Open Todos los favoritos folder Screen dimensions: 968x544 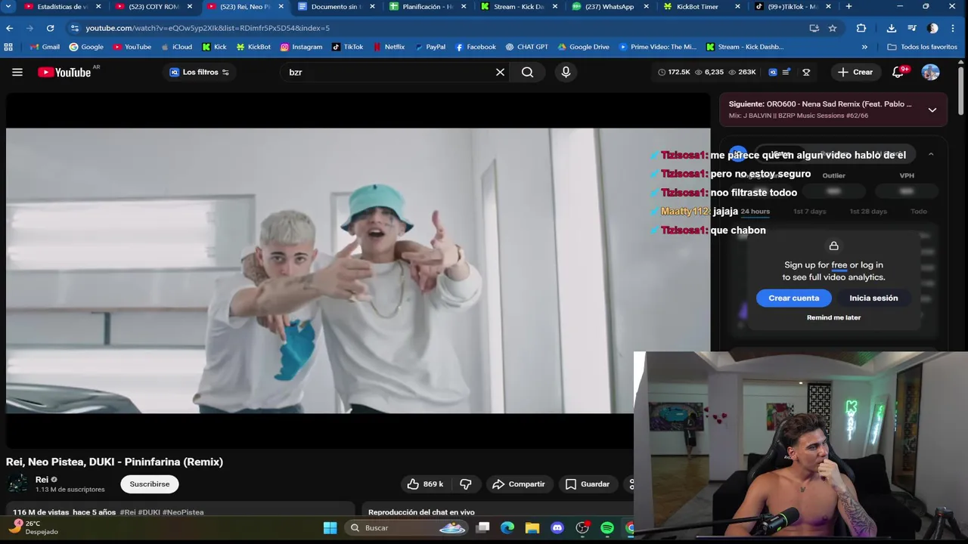point(922,47)
